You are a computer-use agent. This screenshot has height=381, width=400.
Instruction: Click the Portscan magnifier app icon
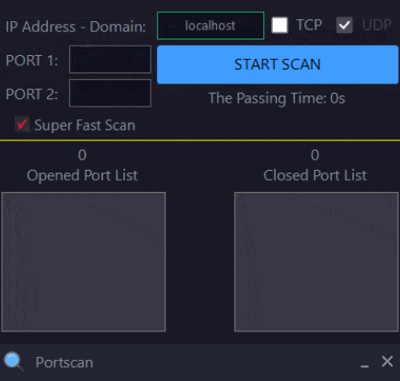14,362
